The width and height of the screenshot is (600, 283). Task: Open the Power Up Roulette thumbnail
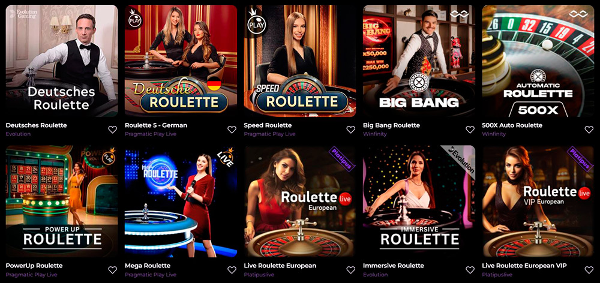tap(62, 201)
